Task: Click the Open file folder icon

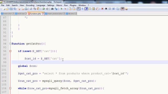Action: (7, 9)
